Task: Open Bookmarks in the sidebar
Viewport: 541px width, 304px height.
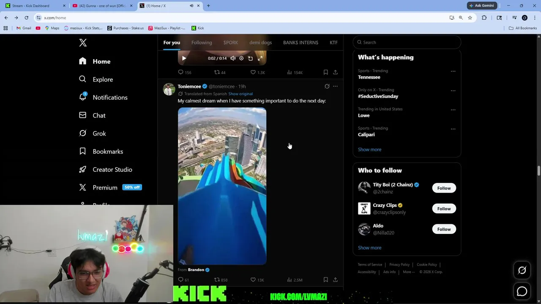Action: (101, 151)
